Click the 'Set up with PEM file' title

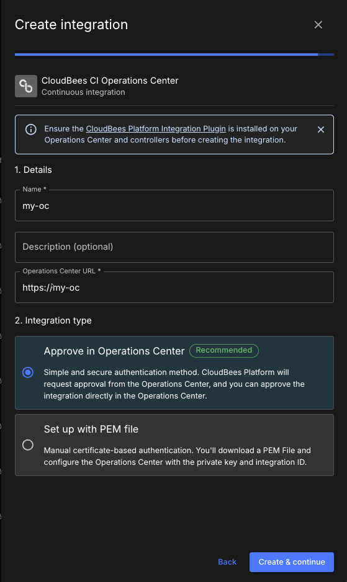91,429
